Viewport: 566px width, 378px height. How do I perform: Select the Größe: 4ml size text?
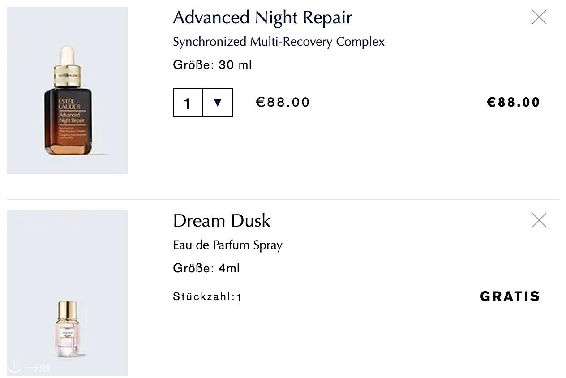pyautogui.click(x=206, y=268)
